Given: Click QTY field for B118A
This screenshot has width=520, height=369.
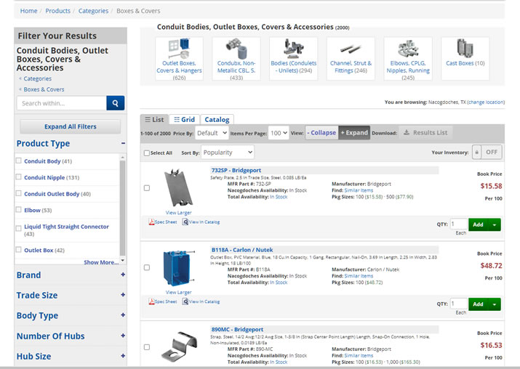Looking at the screenshot, I should [458, 304].
